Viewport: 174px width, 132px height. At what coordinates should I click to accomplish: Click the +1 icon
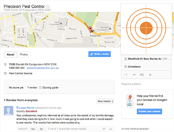tap(126, 75)
